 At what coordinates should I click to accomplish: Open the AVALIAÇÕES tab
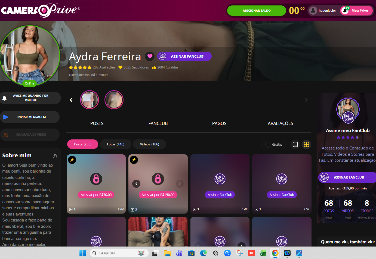(x=280, y=123)
